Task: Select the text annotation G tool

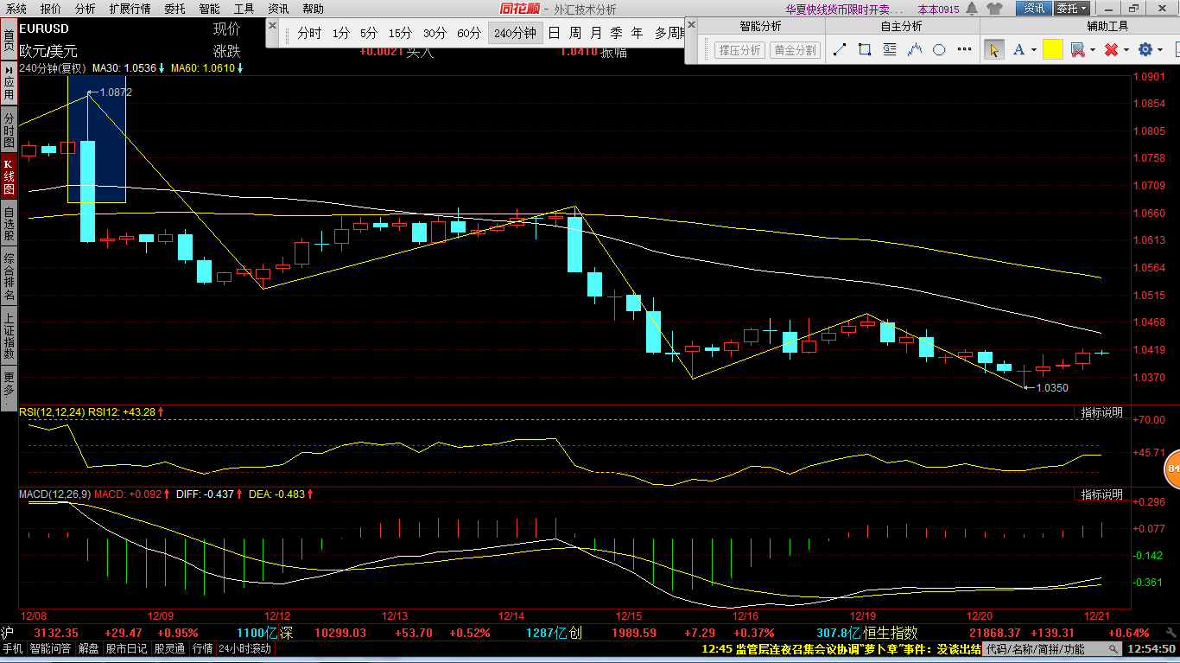Action: click(x=890, y=50)
